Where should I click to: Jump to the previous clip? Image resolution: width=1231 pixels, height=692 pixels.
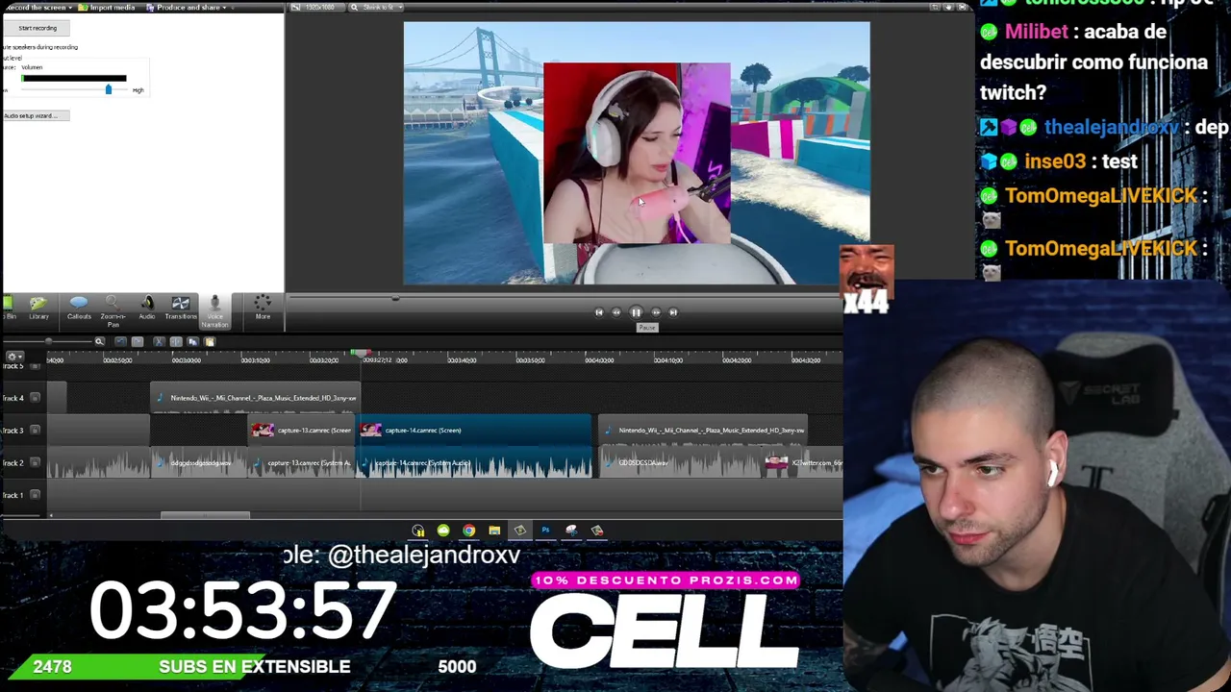(598, 312)
